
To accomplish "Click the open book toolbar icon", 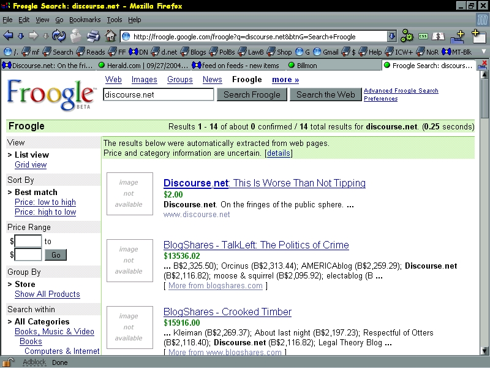I will 438,36.
